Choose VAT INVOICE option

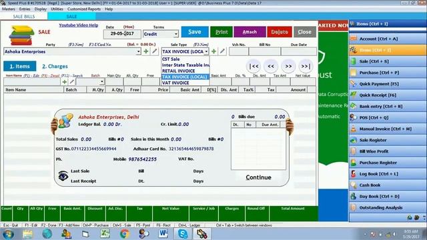pyautogui.click(x=185, y=83)
